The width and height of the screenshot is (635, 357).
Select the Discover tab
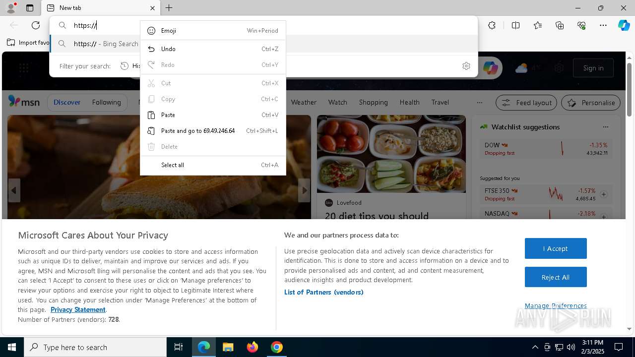[67, 102]
